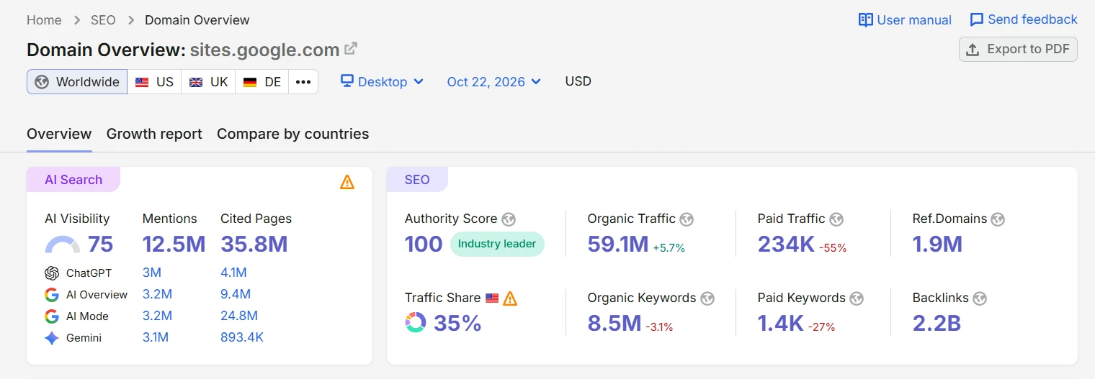Open Gemini mentions value 3.1M
1095x379 pixels.
pos(156,338)
